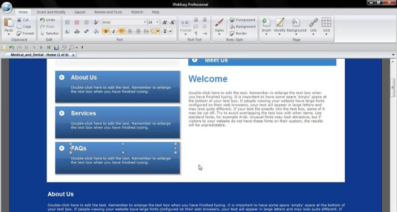Click the Cut scissors icon

19,20
